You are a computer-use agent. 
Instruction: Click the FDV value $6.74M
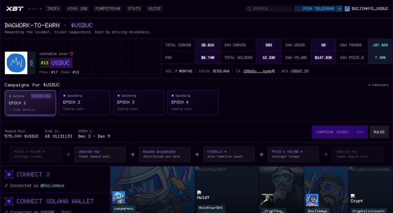208,58
